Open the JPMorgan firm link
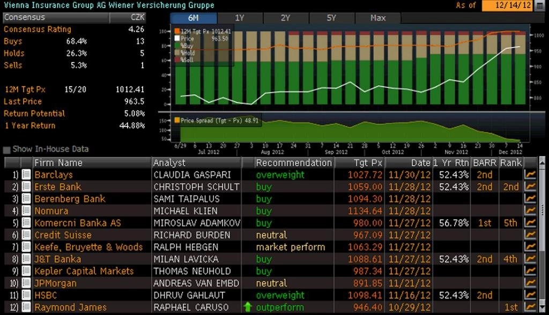Image resolution: width=549 pixels, height=315 pixels. tap(55, 283)
